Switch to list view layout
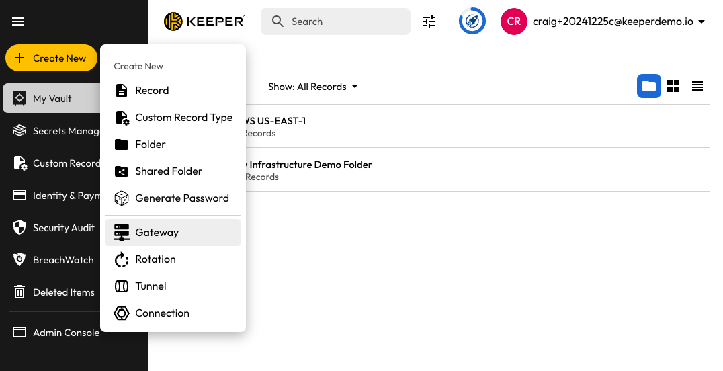 697,86
